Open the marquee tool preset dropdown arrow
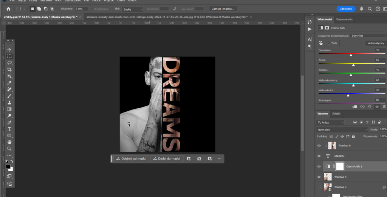The width and height of the screenshot is (387, 197). 24,9
